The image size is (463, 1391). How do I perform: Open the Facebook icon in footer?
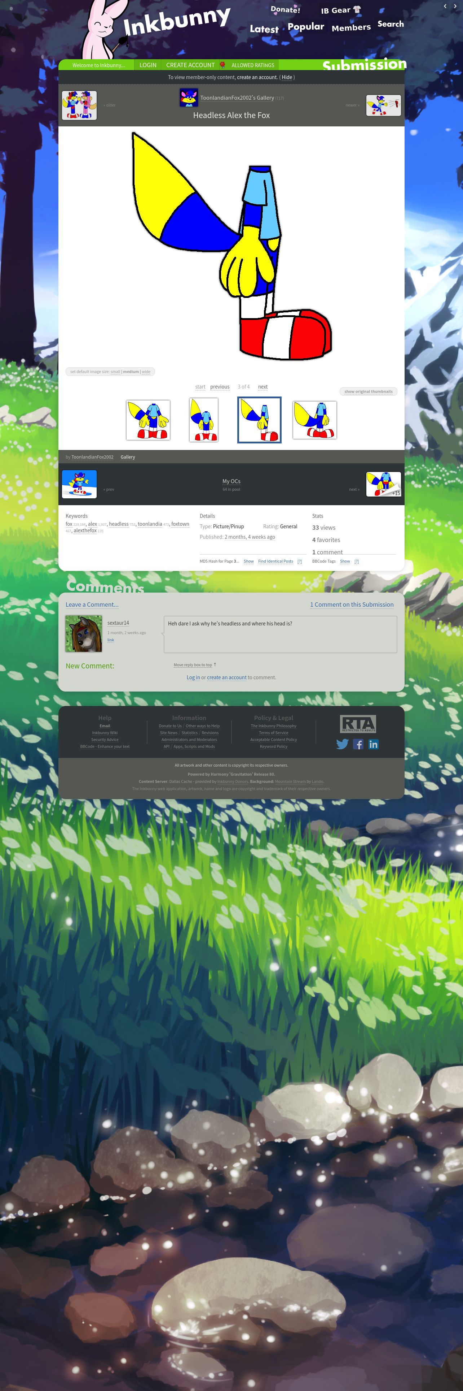358,744
